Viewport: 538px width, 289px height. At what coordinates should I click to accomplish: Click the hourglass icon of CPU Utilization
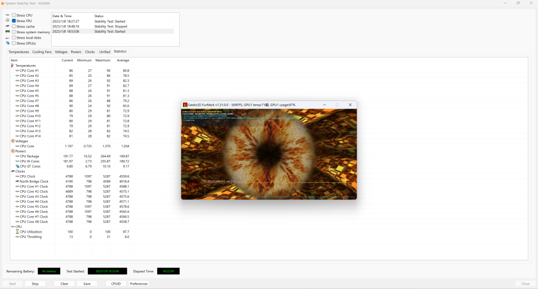click(17, 232)
